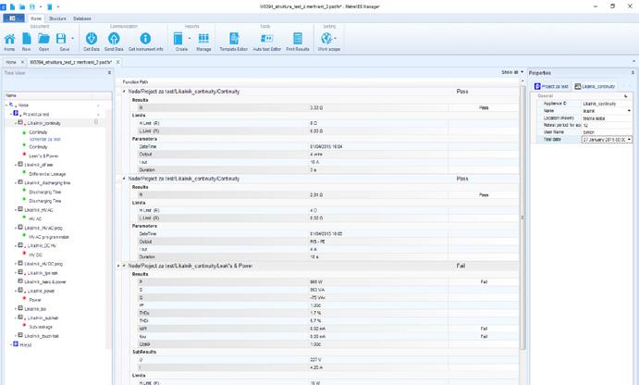
Task: Expand the Likalnik_touch leak node
Action: (x=16, y=336)
